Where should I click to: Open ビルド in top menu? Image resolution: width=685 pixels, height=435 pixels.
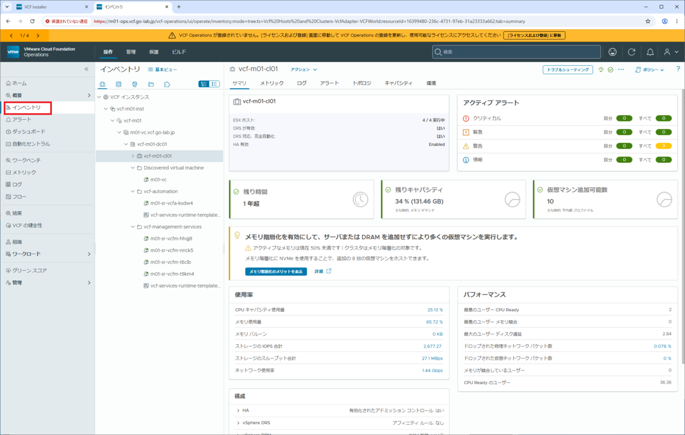pos(179,52)
